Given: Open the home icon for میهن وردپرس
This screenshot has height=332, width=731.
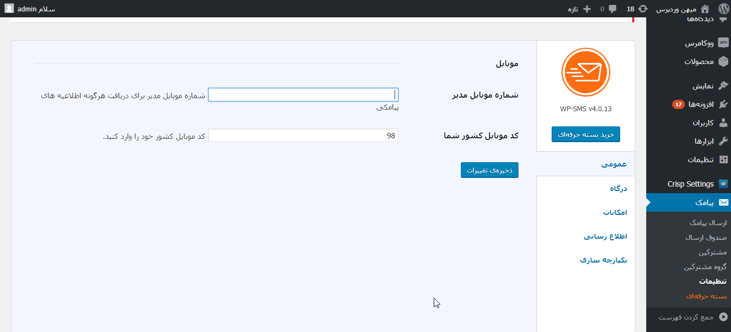Looking at the screenshot, I should 705,9.
